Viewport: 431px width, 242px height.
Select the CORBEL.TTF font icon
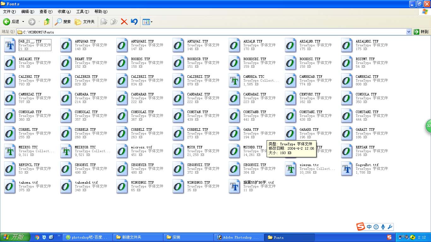tap(10, 134)
